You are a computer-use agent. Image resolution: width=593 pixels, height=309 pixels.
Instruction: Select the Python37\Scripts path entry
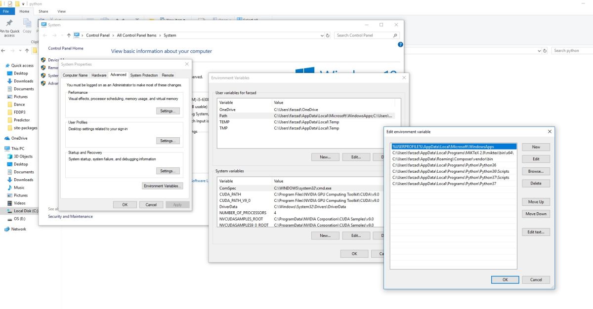point(454,177)
